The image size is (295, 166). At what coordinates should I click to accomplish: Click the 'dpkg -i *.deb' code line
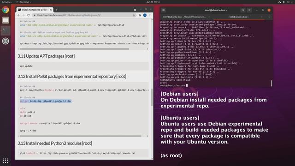pyautogui.click(x=28, y=130)
